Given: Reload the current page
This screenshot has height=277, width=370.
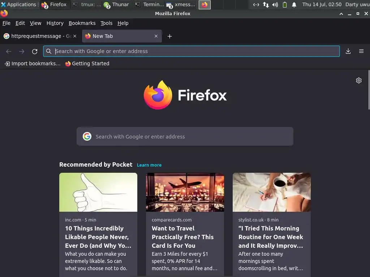Looking at the screenshot, I should pos(35,51).
